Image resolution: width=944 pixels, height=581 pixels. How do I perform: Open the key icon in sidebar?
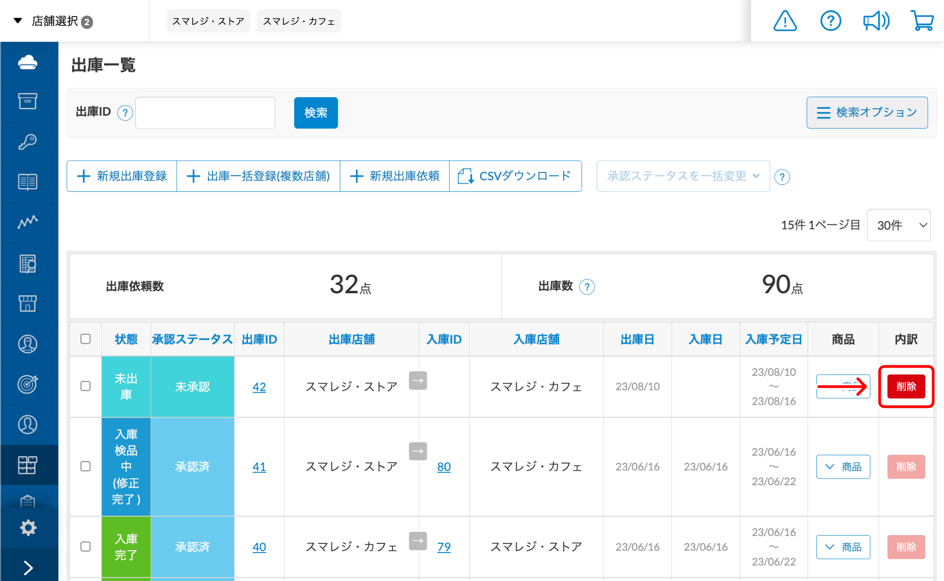click(x=28, y=142)
